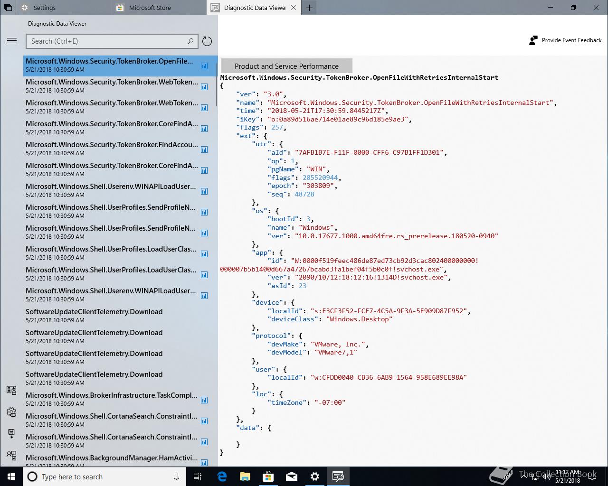Open privacy dashboard icon with chart and lock
Viewport: 608px width, 486px height.
pyautogui.click(x=12, y=391)
